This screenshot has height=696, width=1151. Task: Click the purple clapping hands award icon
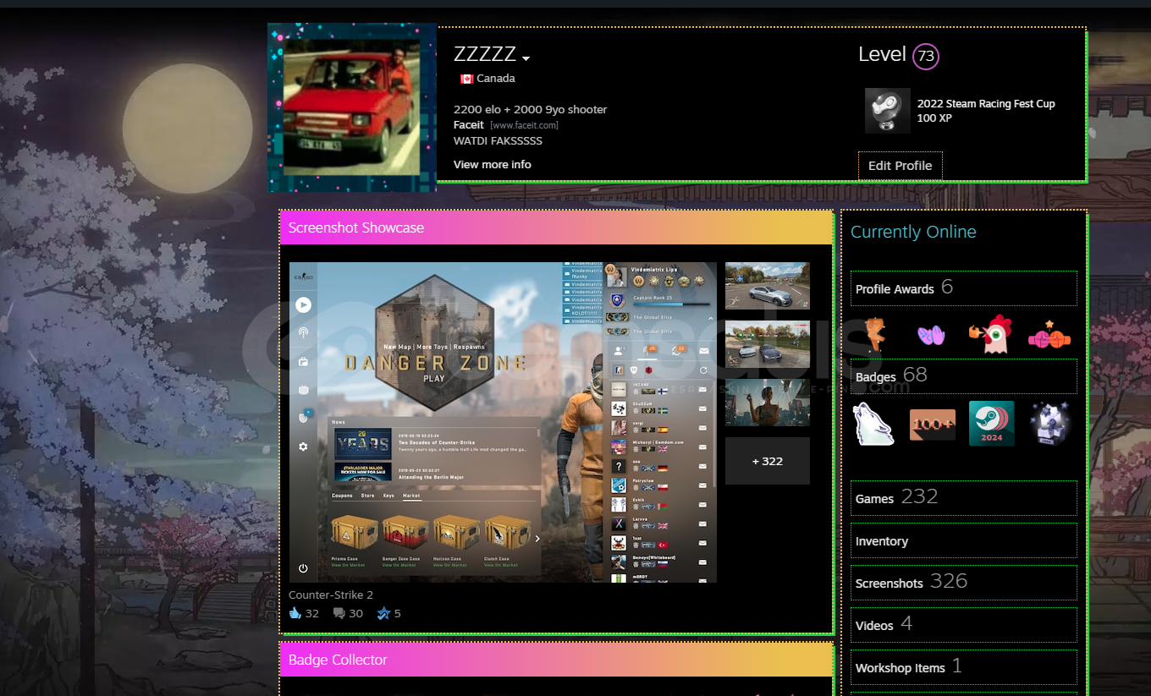coord(931,336)
